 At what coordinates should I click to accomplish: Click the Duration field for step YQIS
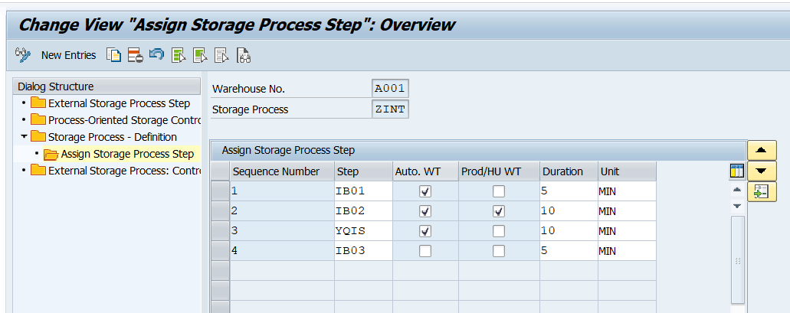click(x=566, y=231)
